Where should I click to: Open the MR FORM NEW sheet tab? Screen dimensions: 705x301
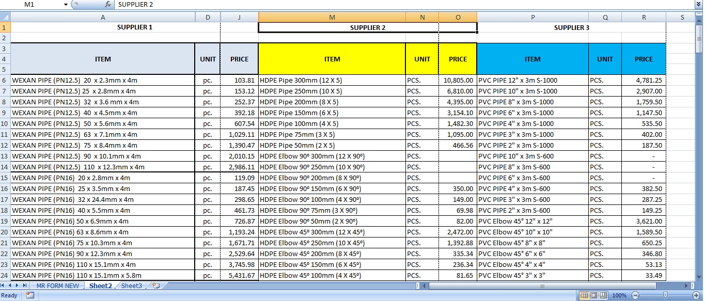click(57, 286)
